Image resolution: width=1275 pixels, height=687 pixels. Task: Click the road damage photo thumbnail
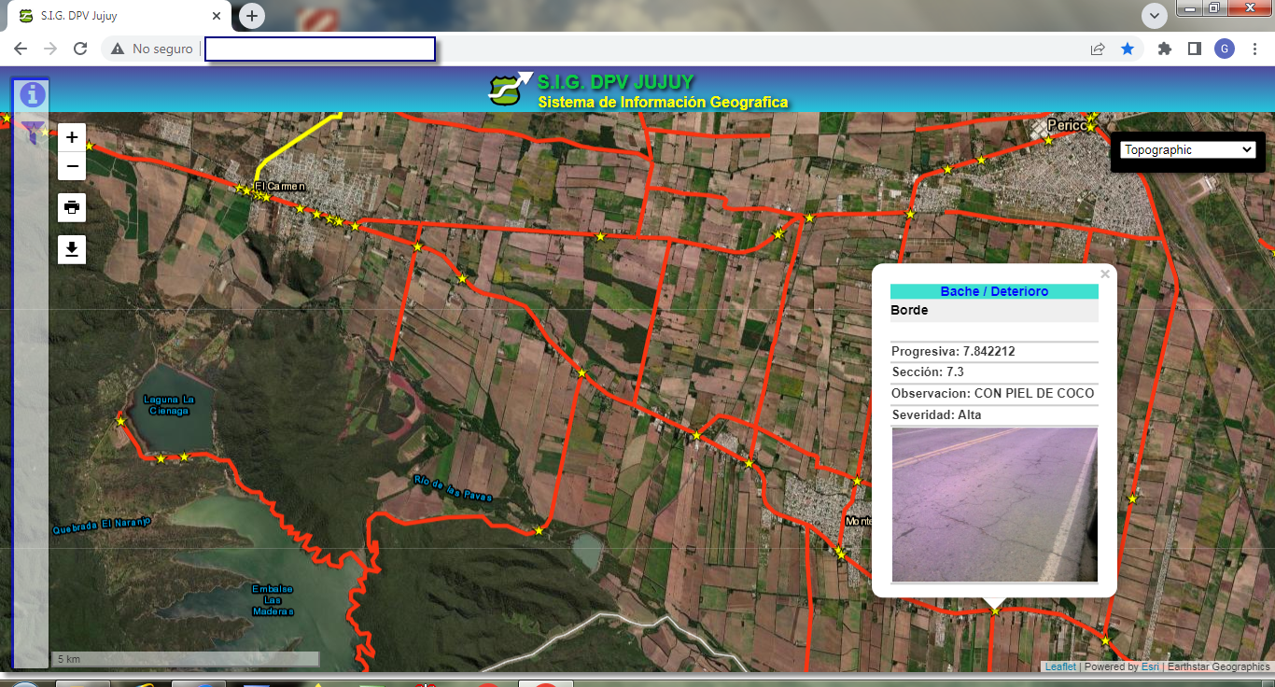(x=994, y=505)
